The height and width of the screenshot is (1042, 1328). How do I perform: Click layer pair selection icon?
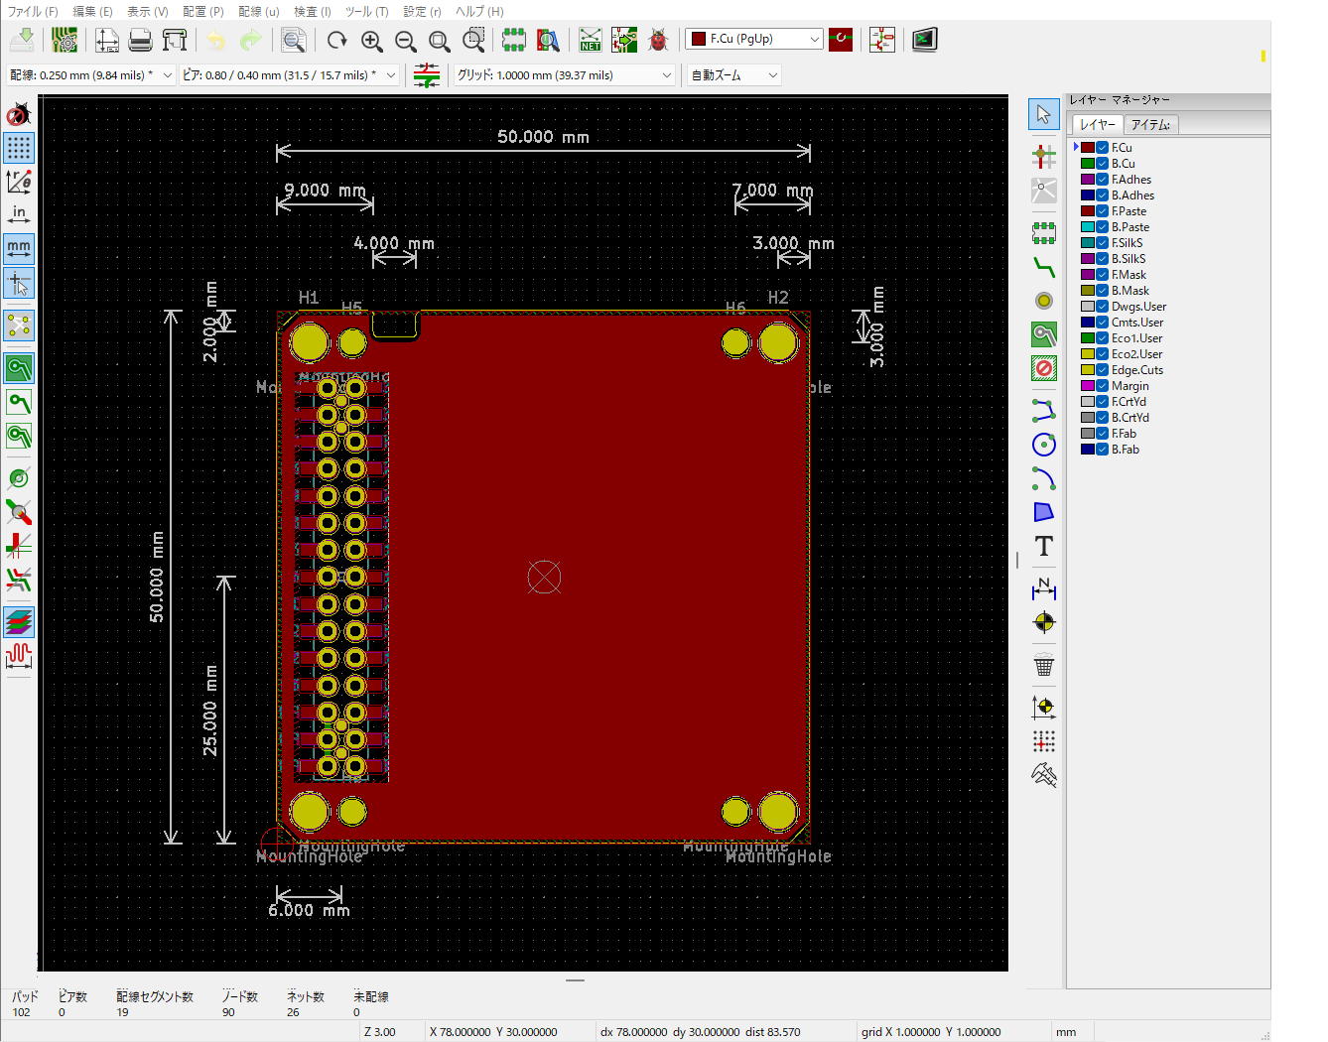click(x=841, y=40)
